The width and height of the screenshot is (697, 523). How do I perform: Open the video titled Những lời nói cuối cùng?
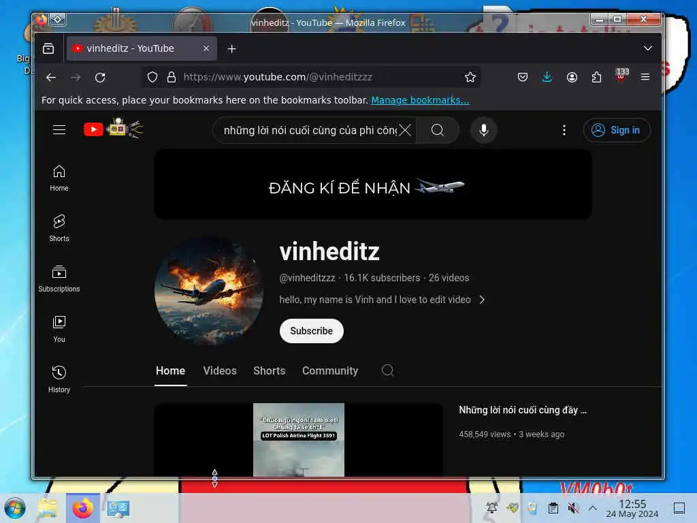point(523,410)
